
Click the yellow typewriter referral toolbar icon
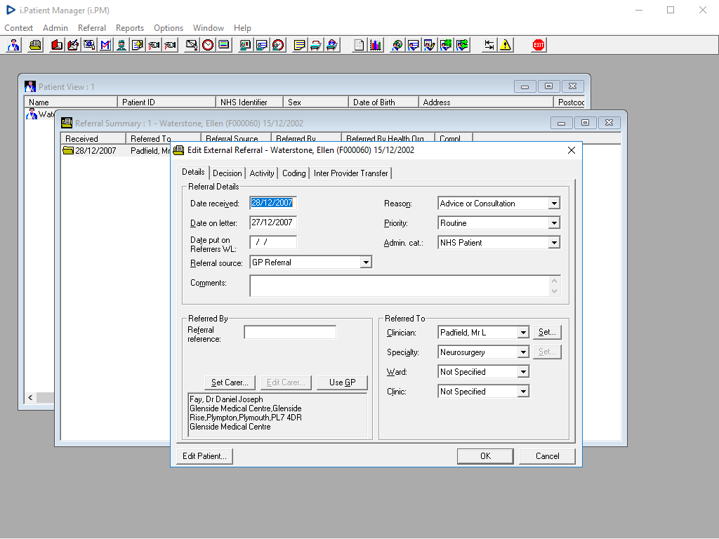point(35,45)
